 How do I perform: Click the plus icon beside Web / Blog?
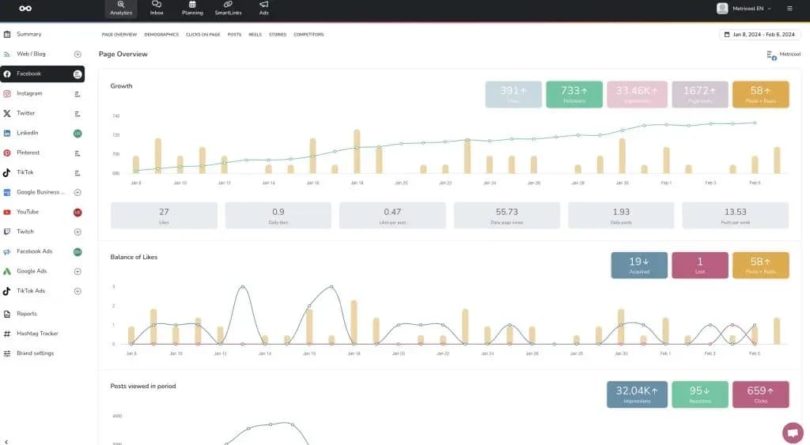pos(78,55)
